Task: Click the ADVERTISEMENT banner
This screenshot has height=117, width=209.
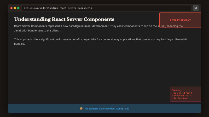Action: tap(180, 20)
